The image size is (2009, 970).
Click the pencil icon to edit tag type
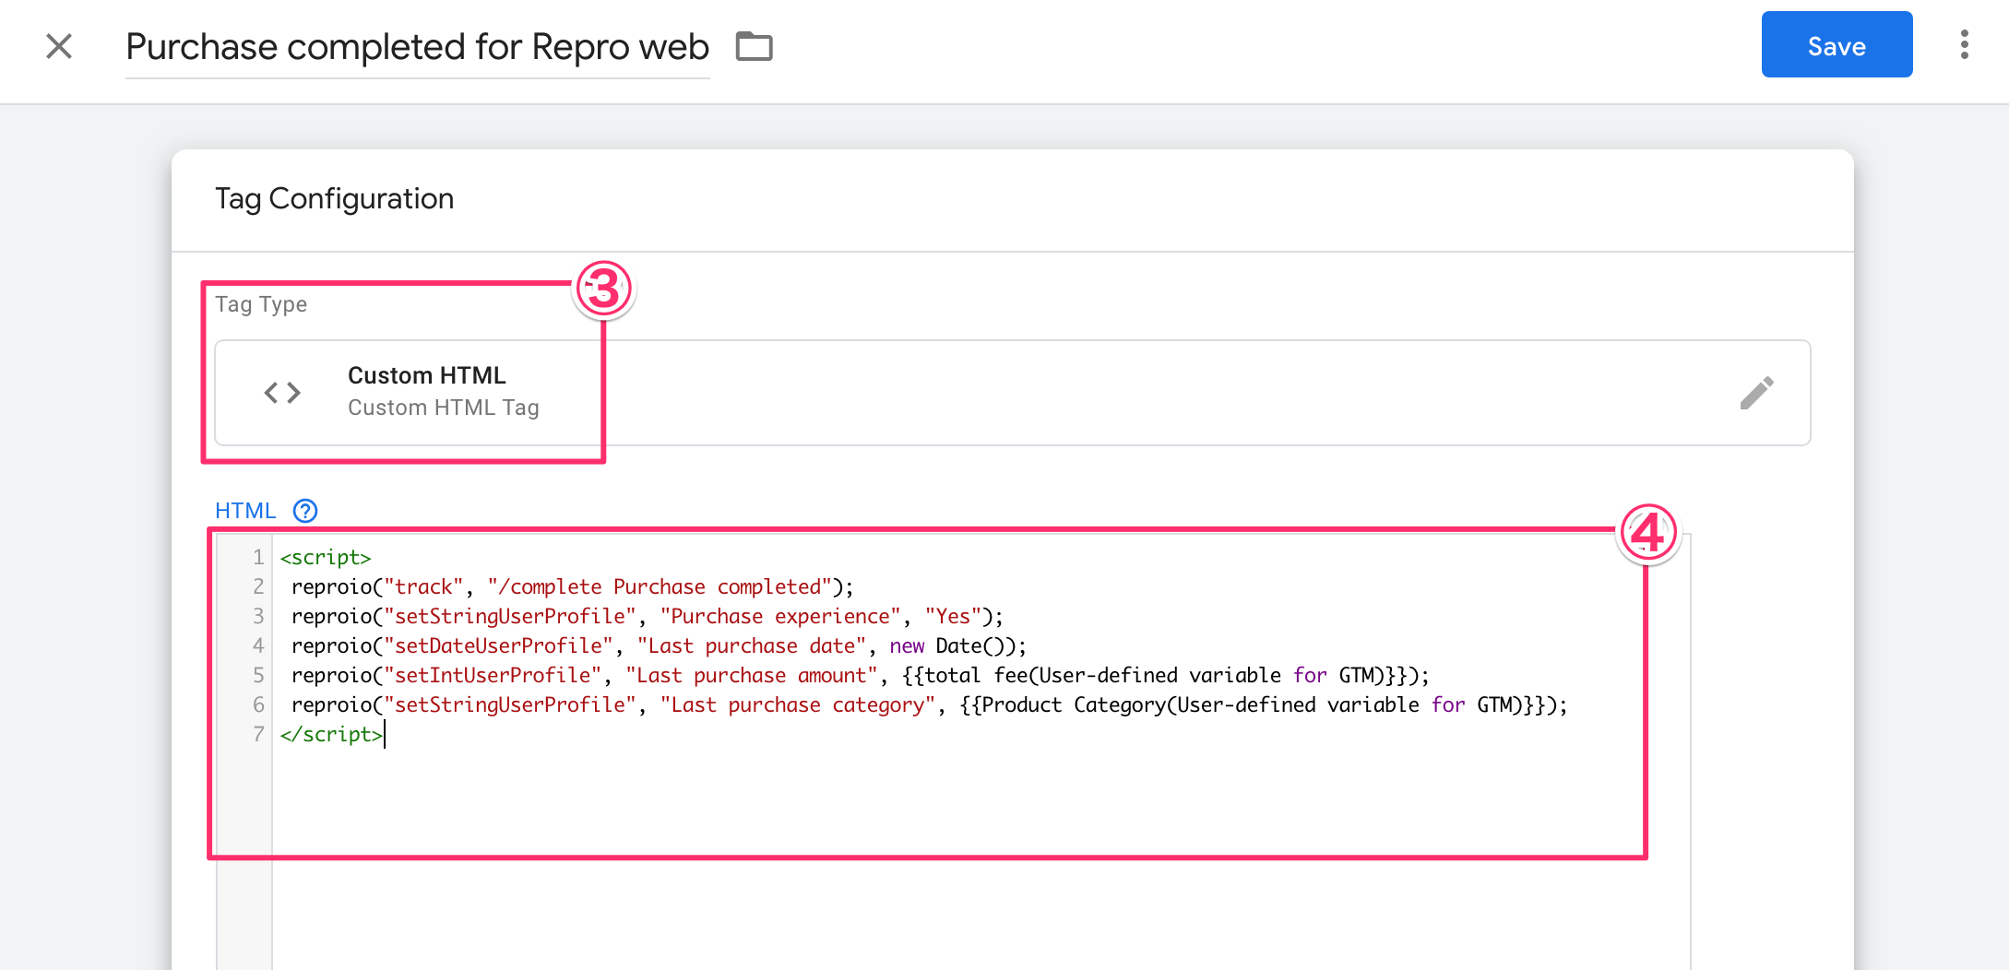(1756, 393)
